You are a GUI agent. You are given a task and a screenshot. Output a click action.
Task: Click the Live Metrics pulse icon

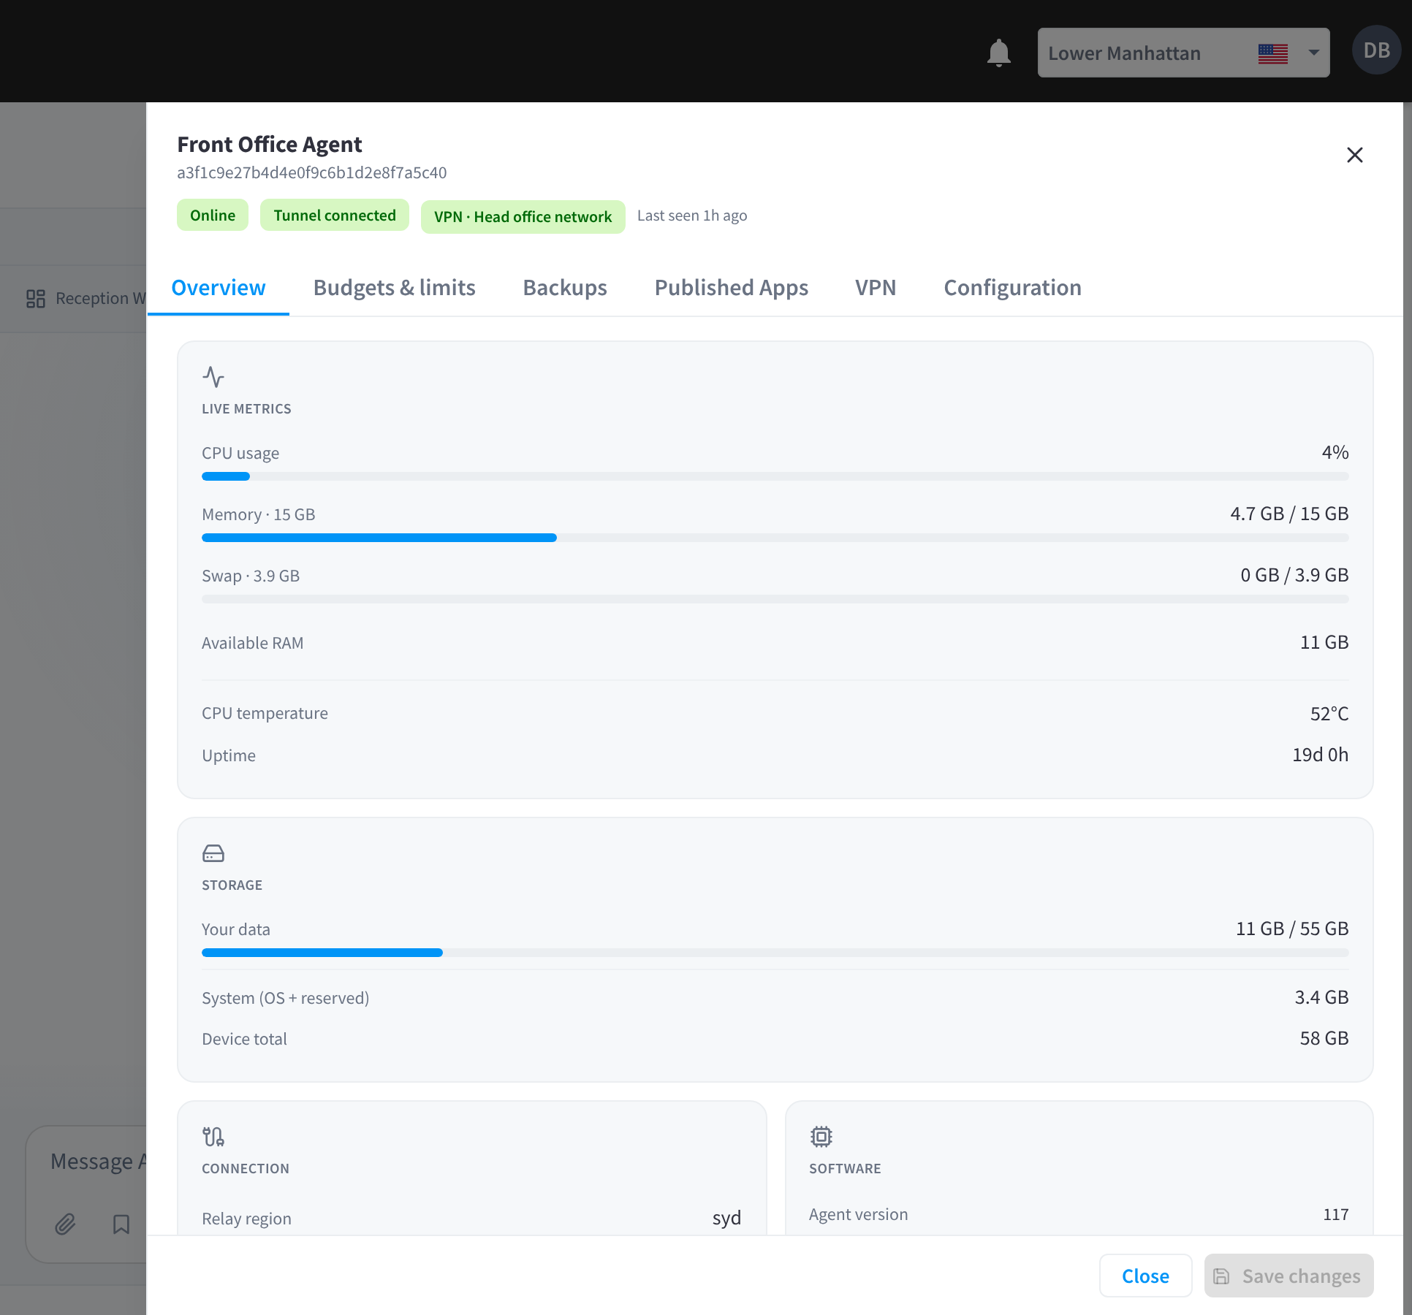(x=213, y=377)
